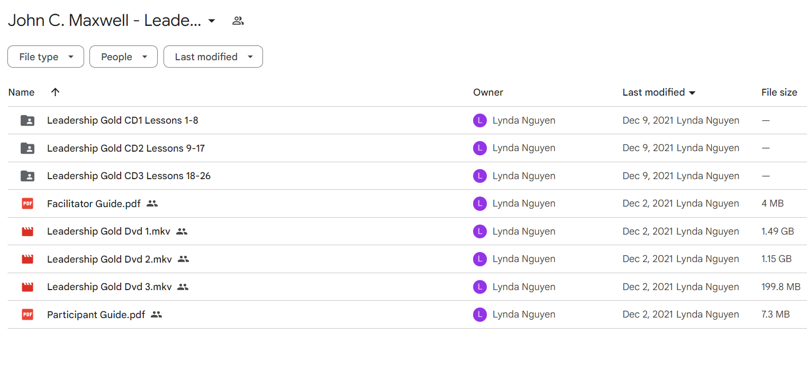The height and width of the screenshot is (372, 807).
Task: Select the Participant Guide.pdf file name
Action: [96, 314]
